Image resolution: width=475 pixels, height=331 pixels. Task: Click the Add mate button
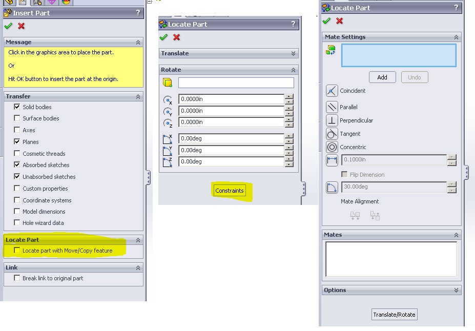382,77
